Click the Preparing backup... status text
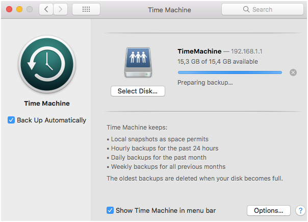The height and width of the screenshot is (222, 308). pos(205,82)
